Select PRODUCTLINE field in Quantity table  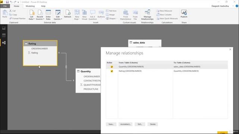(91, 89)
